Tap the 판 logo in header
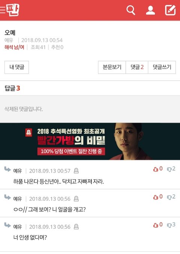Image resolution: width=180 pixels, height=254 pixels. pyautogui.click(x=13, y=10)
